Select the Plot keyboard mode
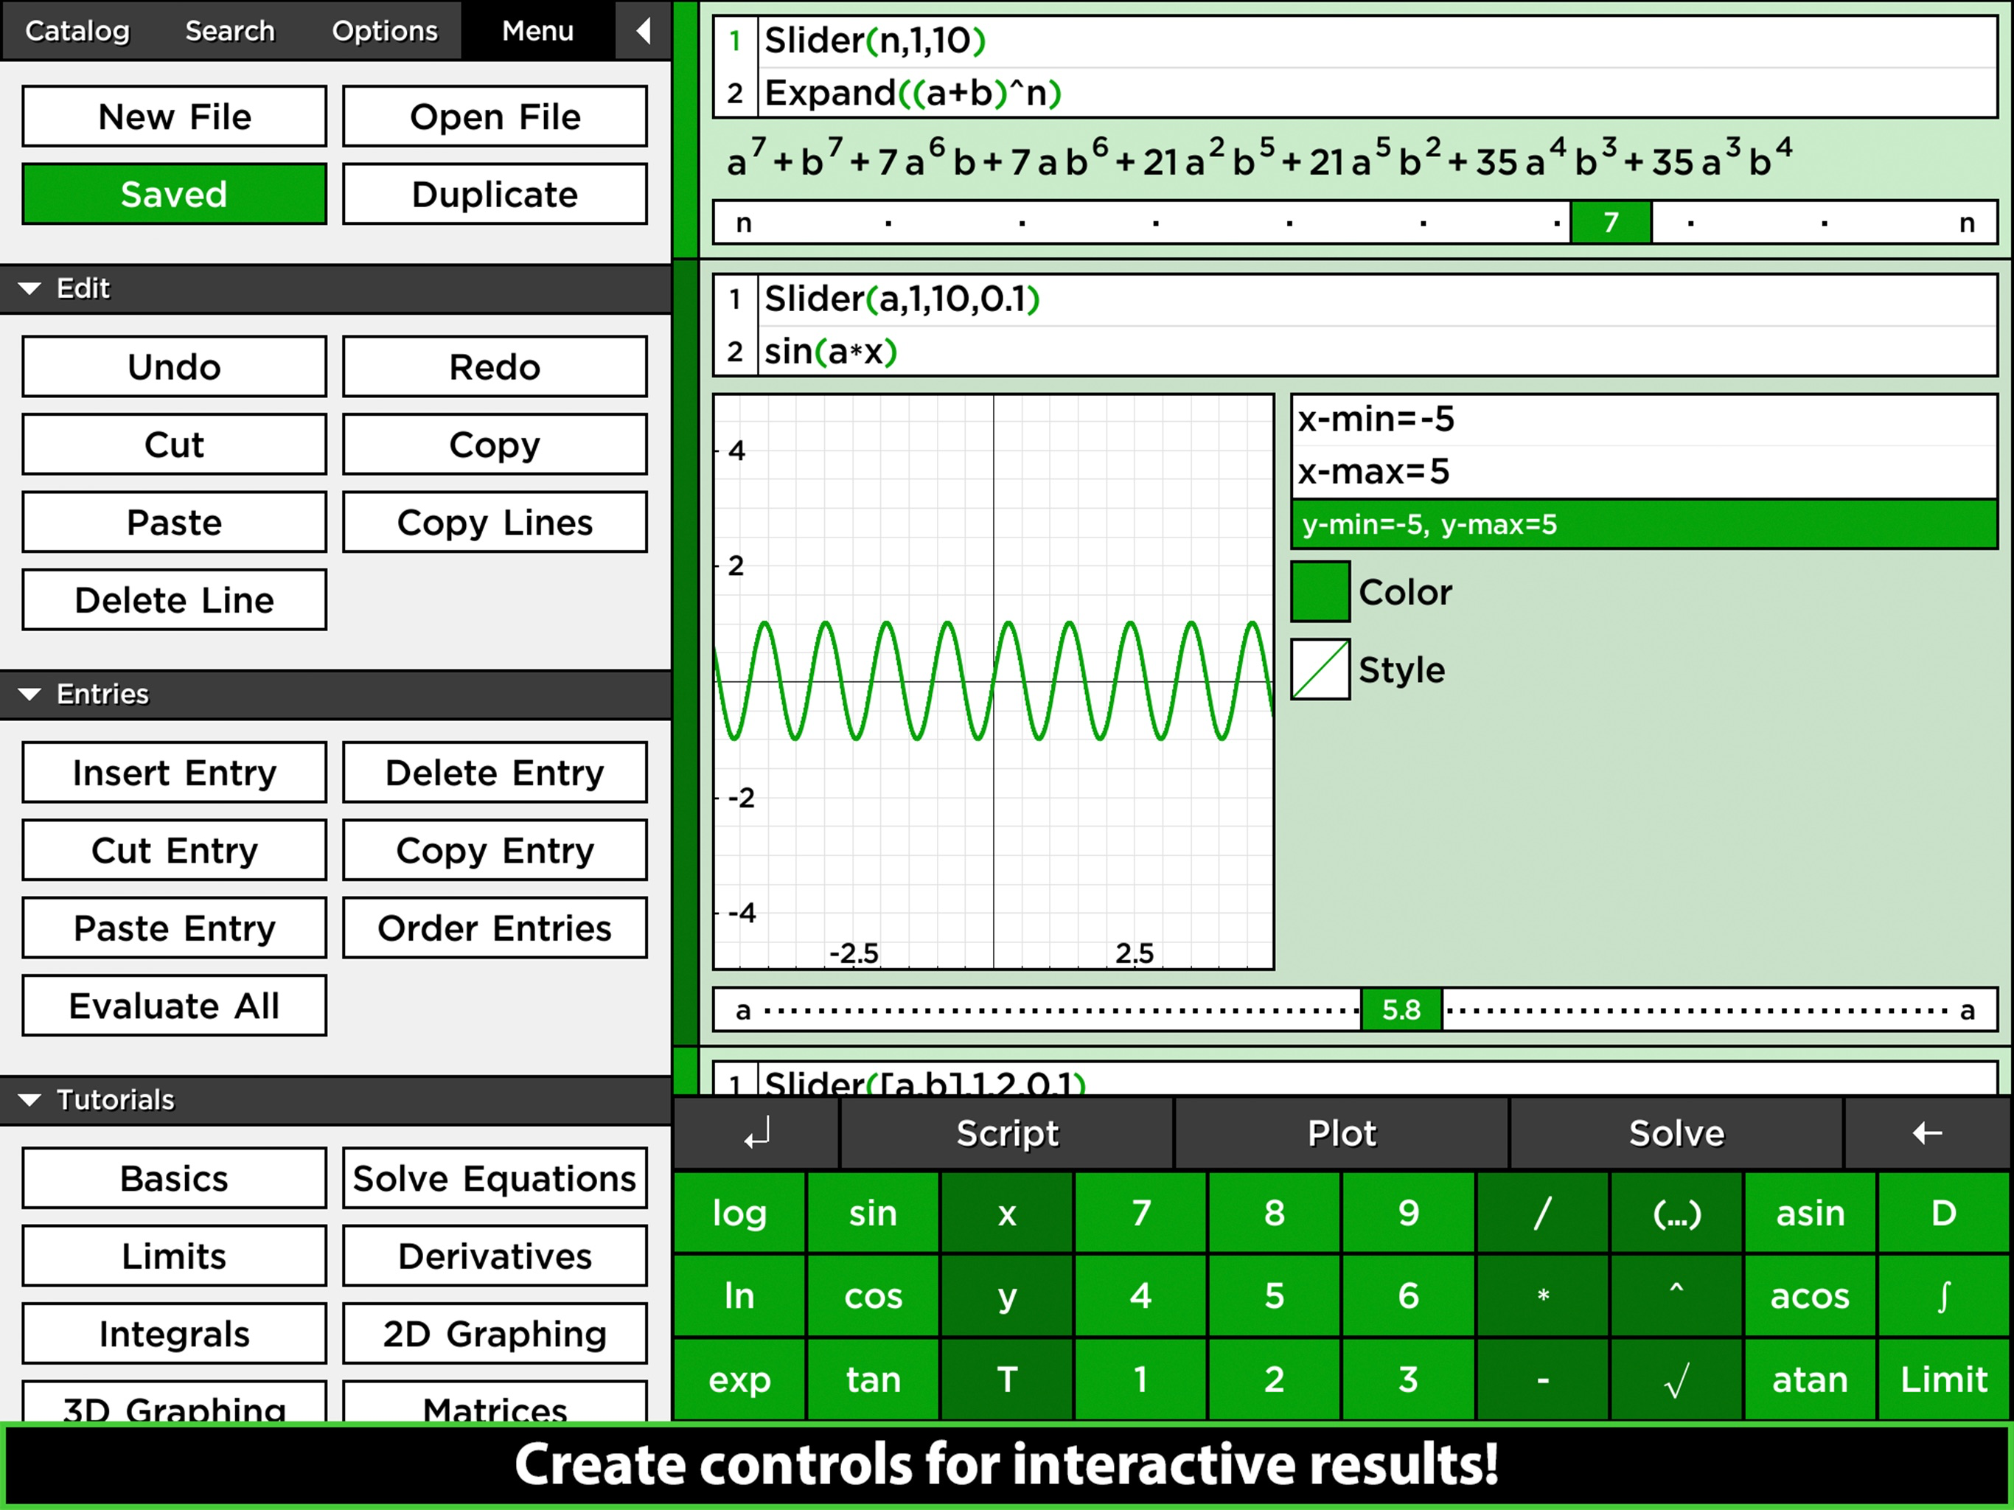2014x1510 pixels. click(x=1341, y=1133)
